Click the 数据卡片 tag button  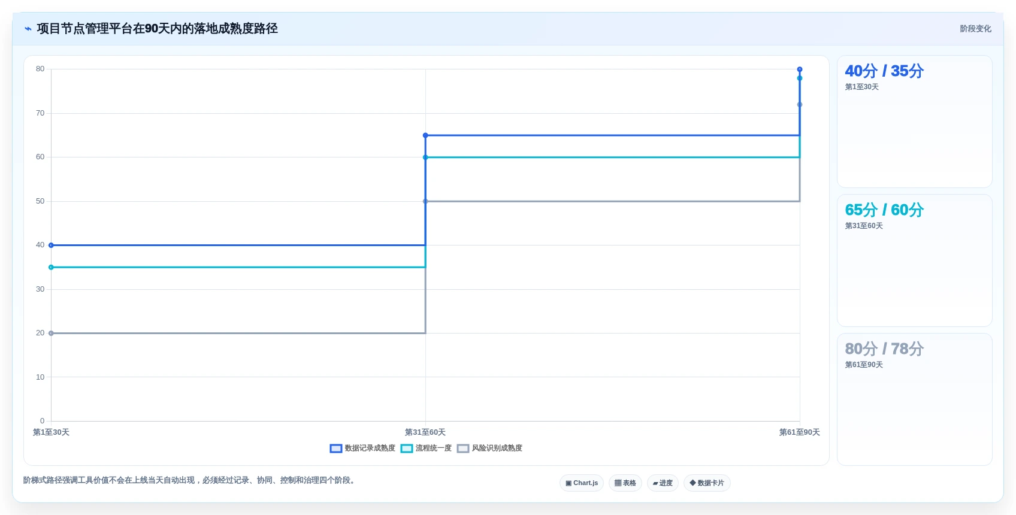coord(707,483)
